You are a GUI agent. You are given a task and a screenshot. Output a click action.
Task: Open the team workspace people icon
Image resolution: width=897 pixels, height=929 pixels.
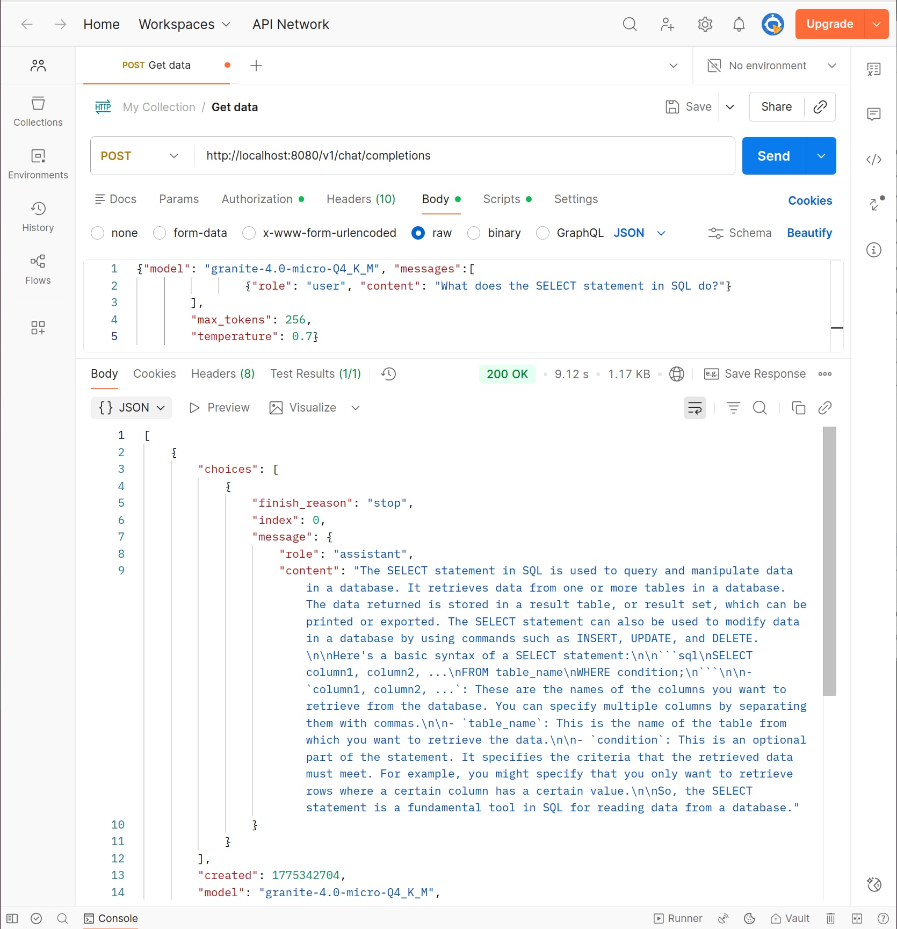(38, 66)
